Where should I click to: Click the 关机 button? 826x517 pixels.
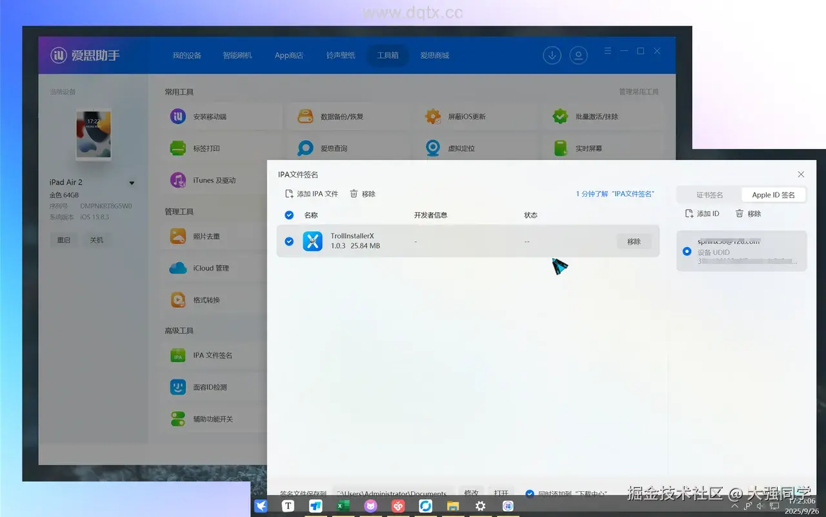(x=96, y=239)
